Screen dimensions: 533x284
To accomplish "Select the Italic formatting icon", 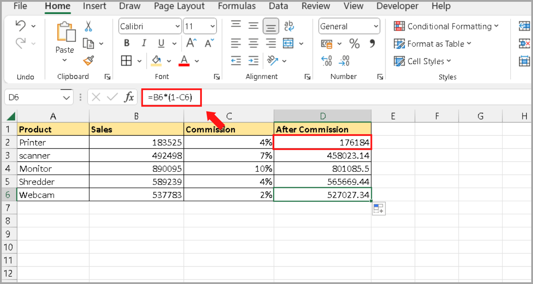I will (144, 43).
